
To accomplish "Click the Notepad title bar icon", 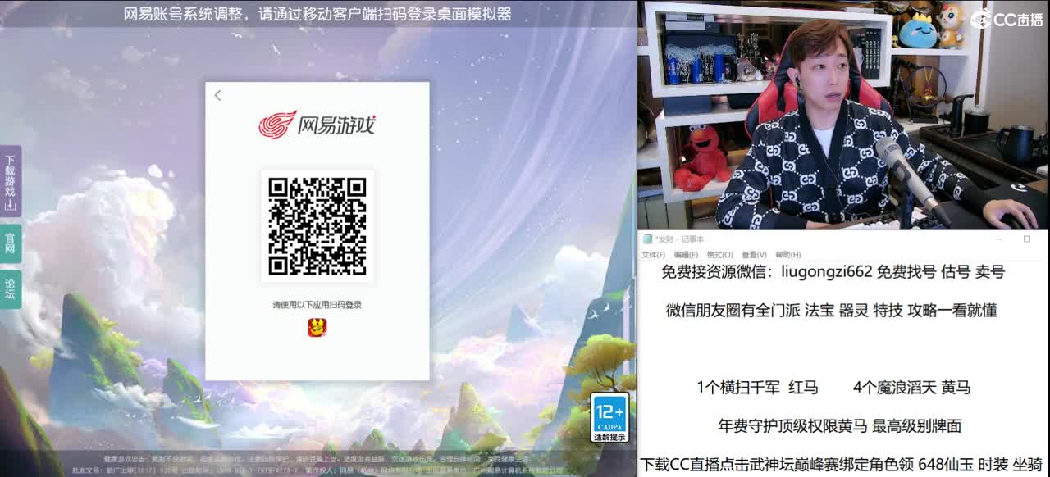I will 647,238.
